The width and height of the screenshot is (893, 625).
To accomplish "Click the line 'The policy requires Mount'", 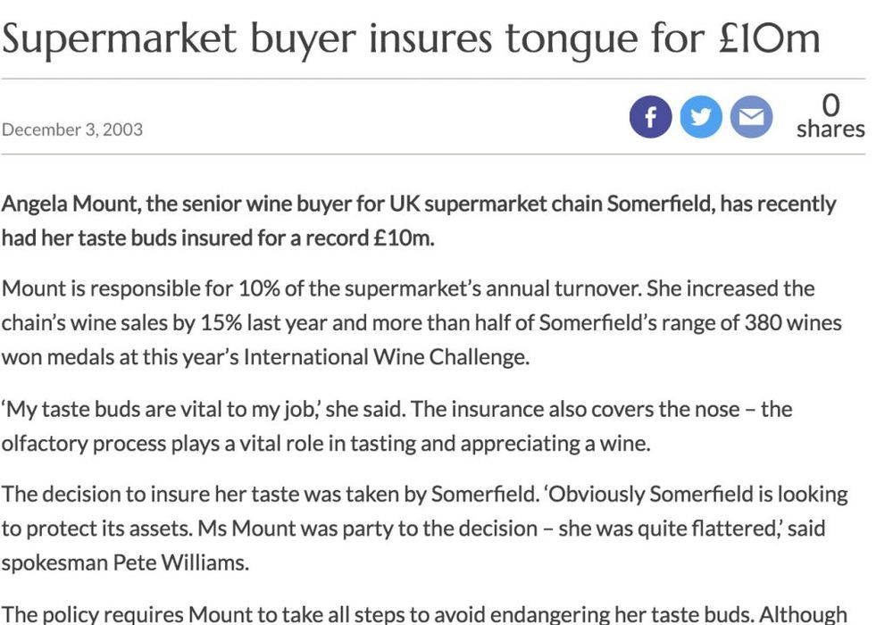I will pos(423,614).
